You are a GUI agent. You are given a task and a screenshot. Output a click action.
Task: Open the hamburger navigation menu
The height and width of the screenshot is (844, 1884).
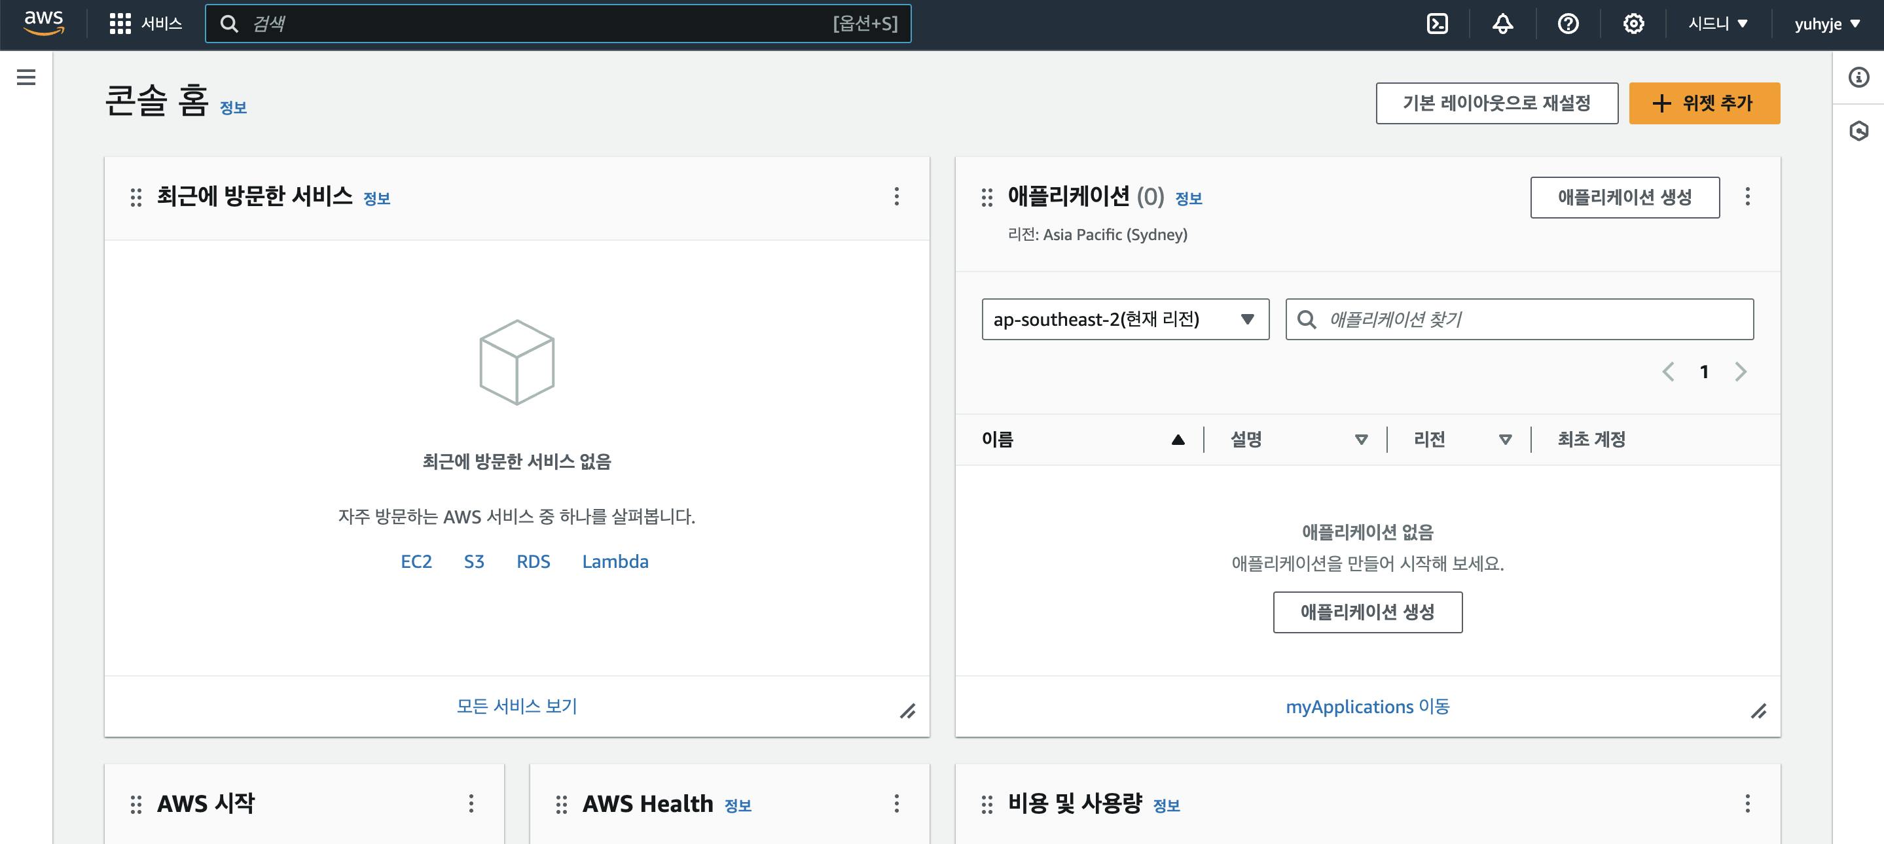[26, 77]
